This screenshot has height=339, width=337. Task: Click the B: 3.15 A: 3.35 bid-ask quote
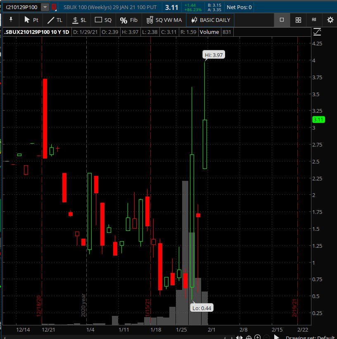(214, 7)
